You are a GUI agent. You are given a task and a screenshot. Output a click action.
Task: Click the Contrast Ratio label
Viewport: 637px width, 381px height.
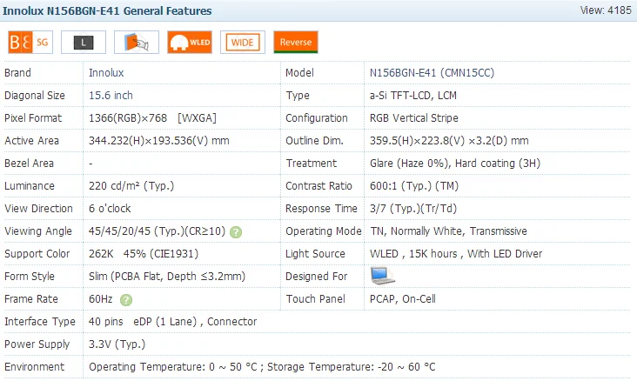[318, 185]
